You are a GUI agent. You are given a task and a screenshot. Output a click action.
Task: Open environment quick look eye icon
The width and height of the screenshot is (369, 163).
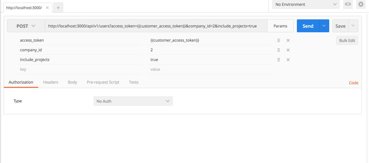click(x=348, y=4)
